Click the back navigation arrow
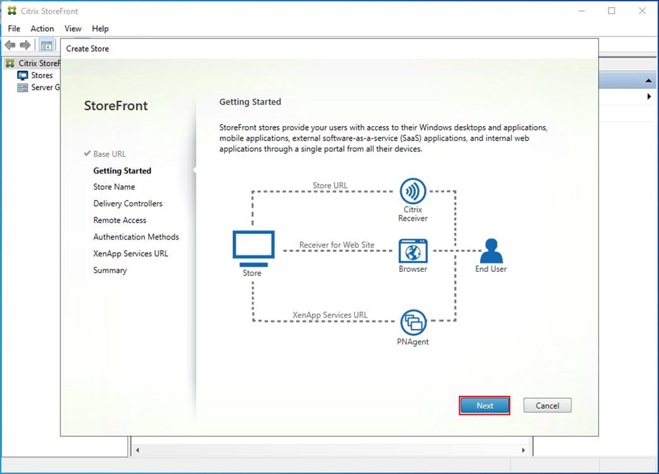Image resolution: width=659 pixels, height=474 pixels. [x=10, y=45]
